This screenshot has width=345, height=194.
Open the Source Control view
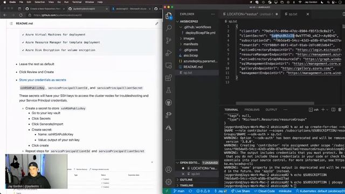[x=169, y=40]
